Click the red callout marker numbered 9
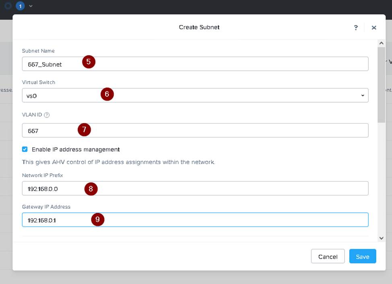The width and height of the screenshot is (392, 284). point(97,219)
